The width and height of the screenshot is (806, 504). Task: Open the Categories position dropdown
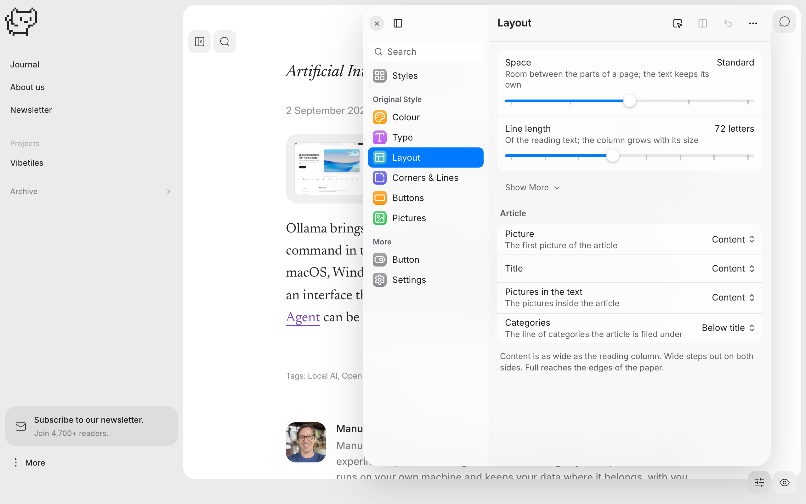coord(728,328)
